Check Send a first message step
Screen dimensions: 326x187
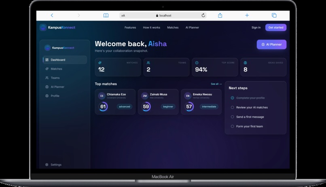[232, 117]
